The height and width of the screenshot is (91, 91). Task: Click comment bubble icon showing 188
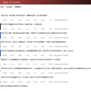tap(19, 82)
